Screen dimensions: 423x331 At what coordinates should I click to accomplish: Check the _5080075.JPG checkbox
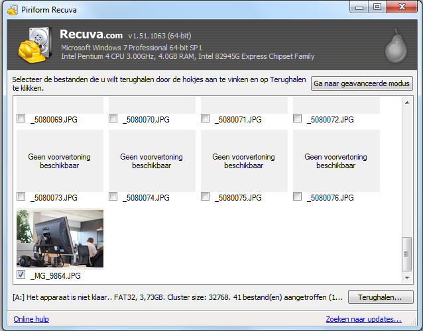(206, 197)
